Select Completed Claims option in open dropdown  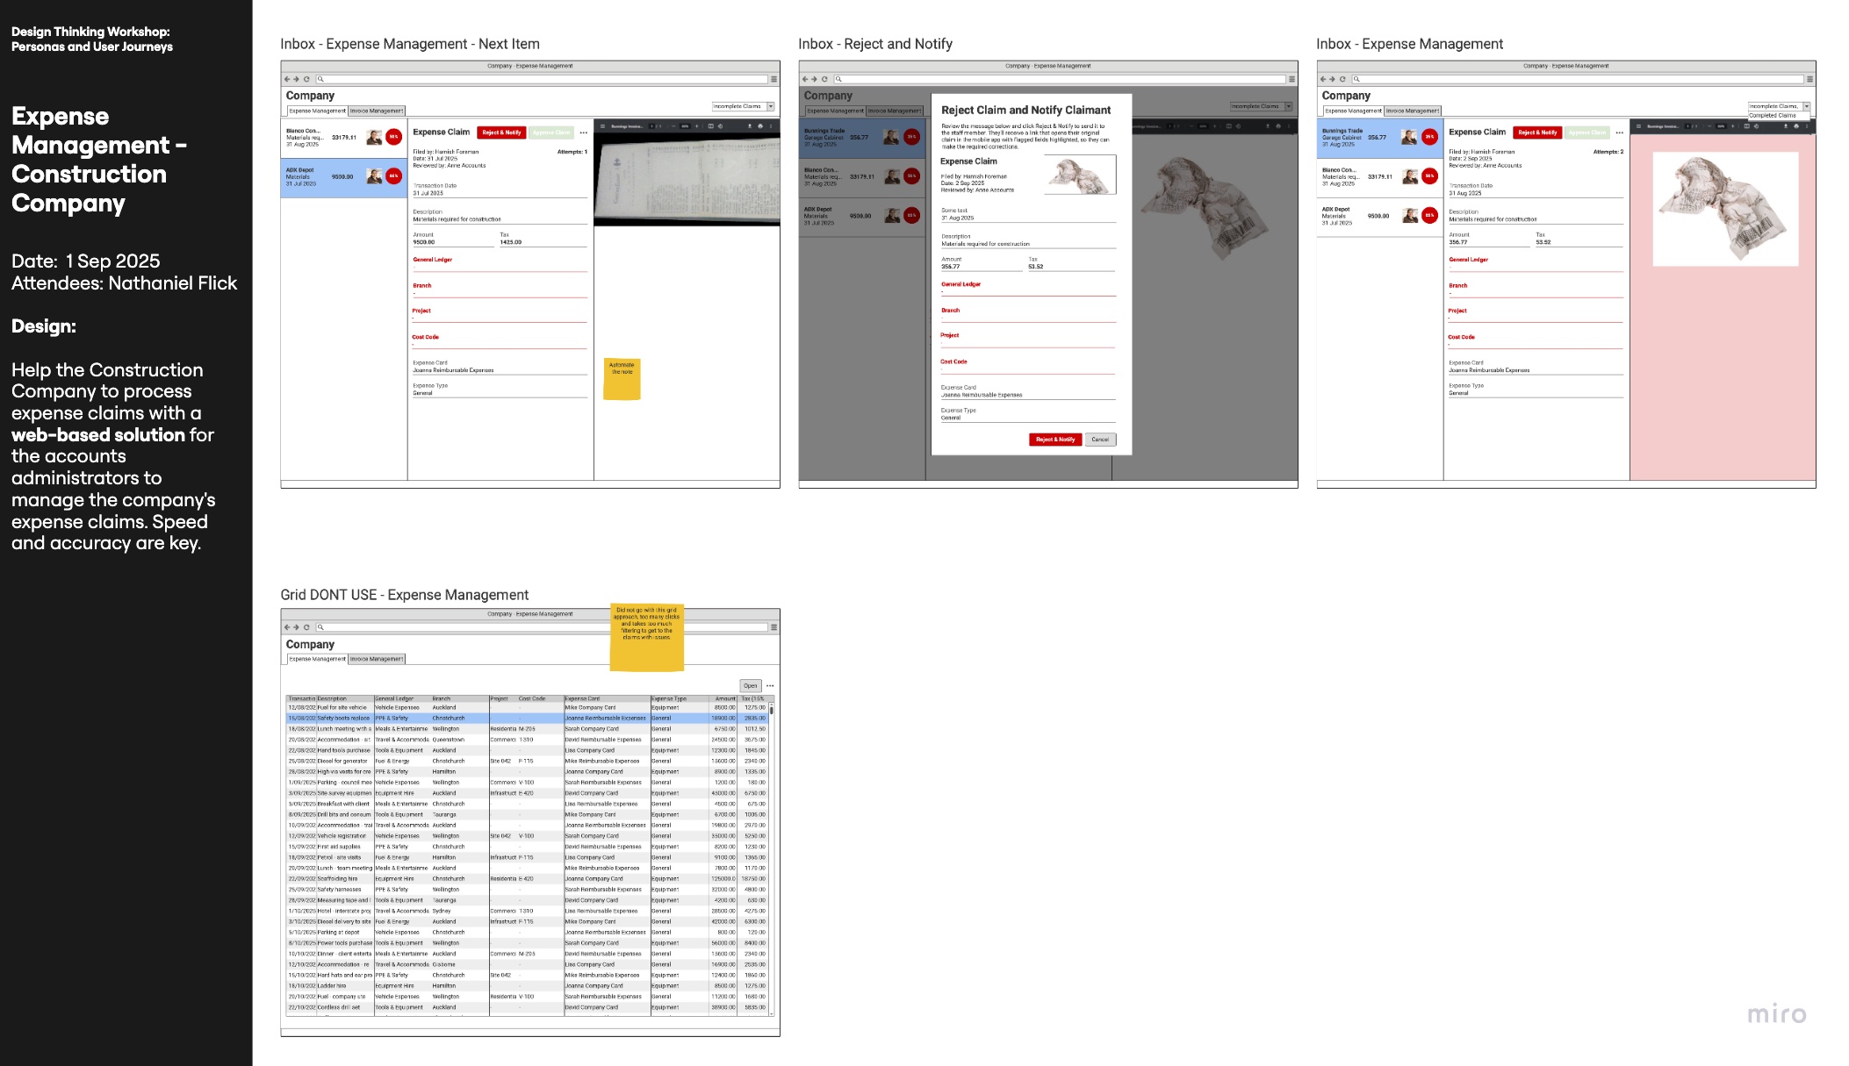pos(1773,115)
